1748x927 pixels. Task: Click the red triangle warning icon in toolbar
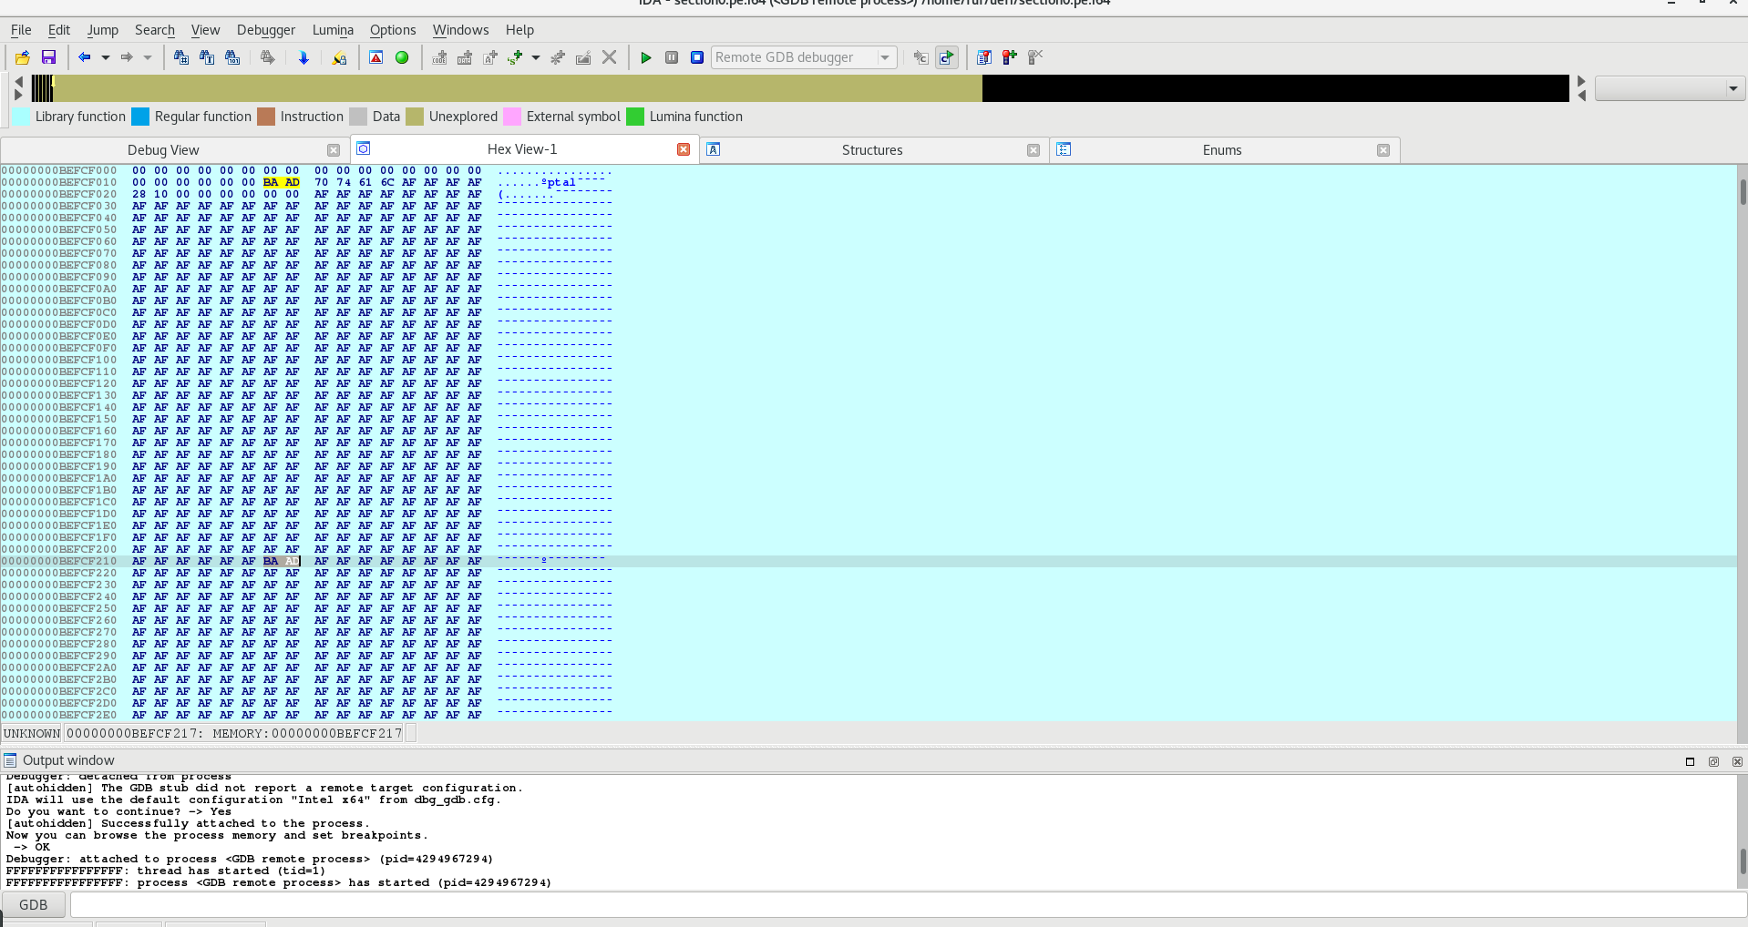click(375, 57)
